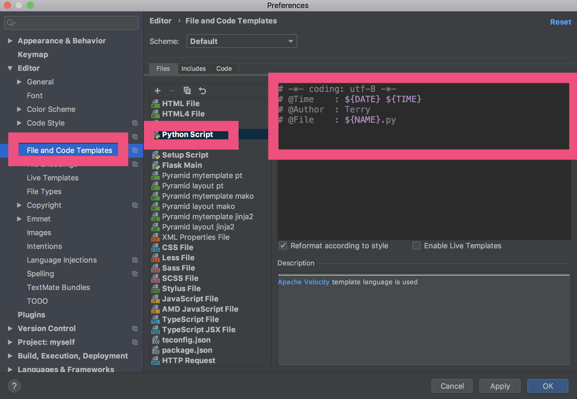Open TextMate Bundles settings
Screen dimensions: 577x399
58,287
